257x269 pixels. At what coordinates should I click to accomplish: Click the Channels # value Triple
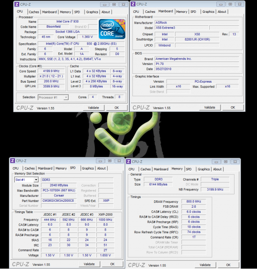pos(215,179)
